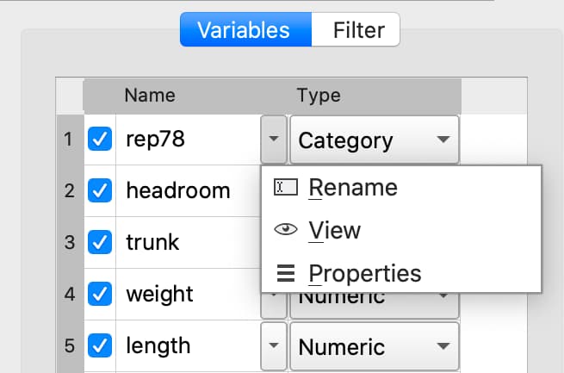This screenshot has width=564, height=373.
Task: Uncheck the rep78 variable checkbox
Action: pyautogui.click(x=101, y=140)
